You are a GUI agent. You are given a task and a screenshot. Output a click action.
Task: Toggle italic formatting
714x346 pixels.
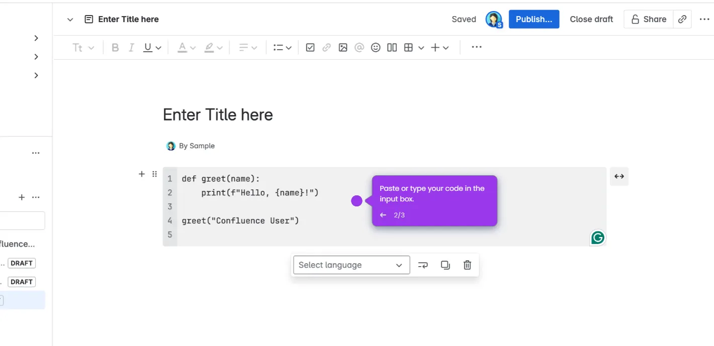click(131, 48)
